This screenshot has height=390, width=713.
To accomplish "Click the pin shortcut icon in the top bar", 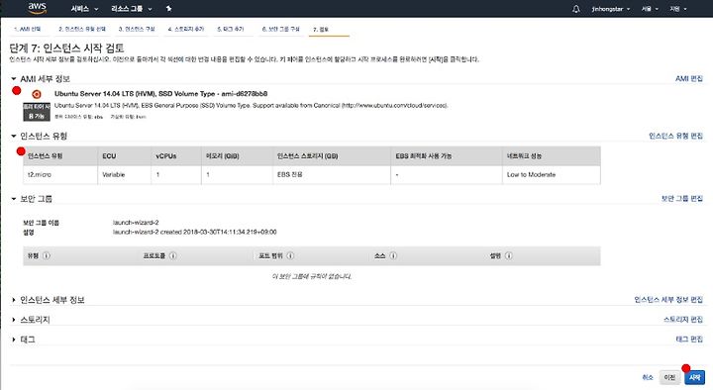I will pos(168,9).
